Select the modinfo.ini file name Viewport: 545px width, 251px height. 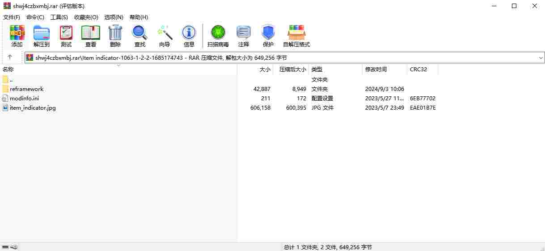pyautogui.click(x=24, y=98)
